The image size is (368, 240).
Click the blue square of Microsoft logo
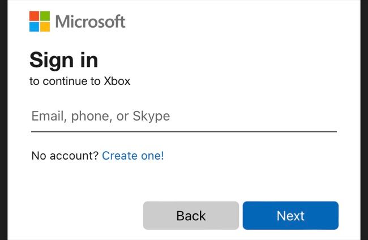click(34, 26)
